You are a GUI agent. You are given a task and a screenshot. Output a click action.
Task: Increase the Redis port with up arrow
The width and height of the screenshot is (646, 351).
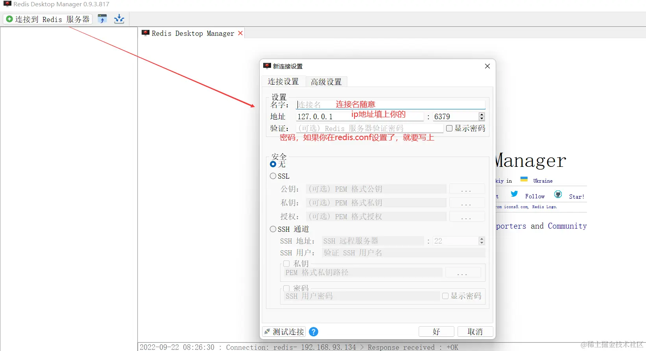click(482, 115)
